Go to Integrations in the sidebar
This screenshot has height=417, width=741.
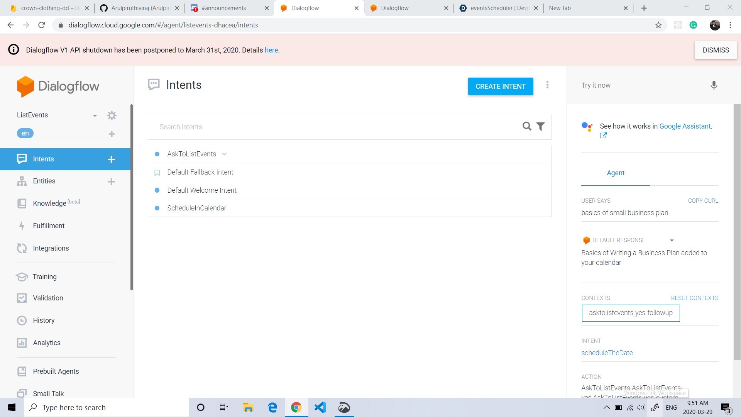pos(51,248)
